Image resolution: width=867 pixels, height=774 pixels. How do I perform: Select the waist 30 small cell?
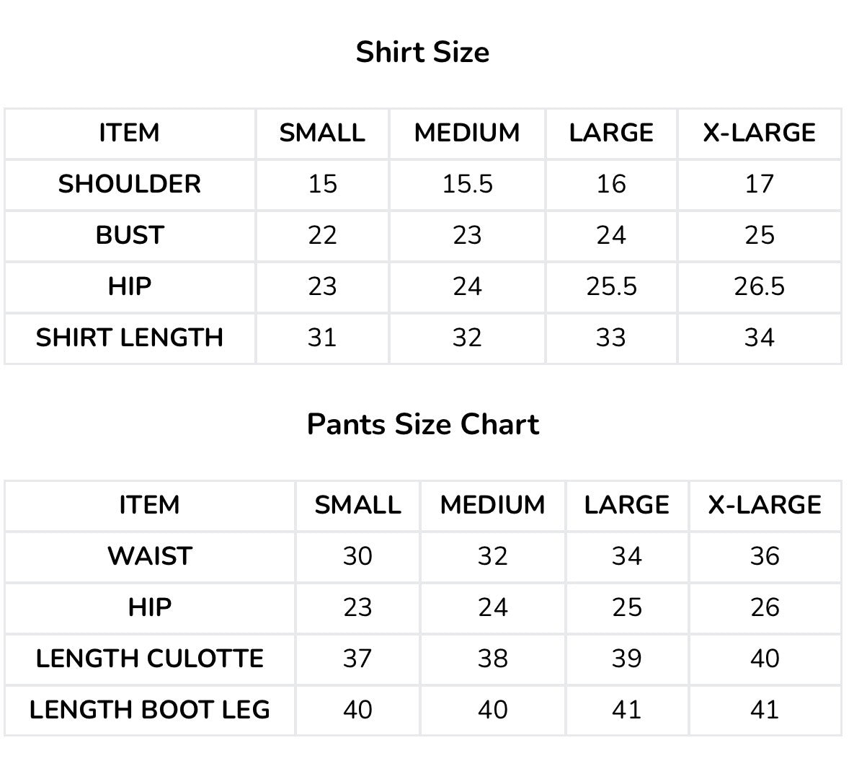[357, 556]
